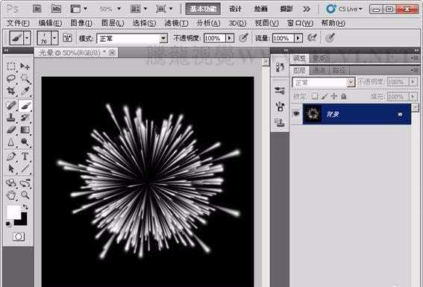Screen dimensions: 423x287
Task: Select the Hand tool
Action: click(x=11, y=195)
